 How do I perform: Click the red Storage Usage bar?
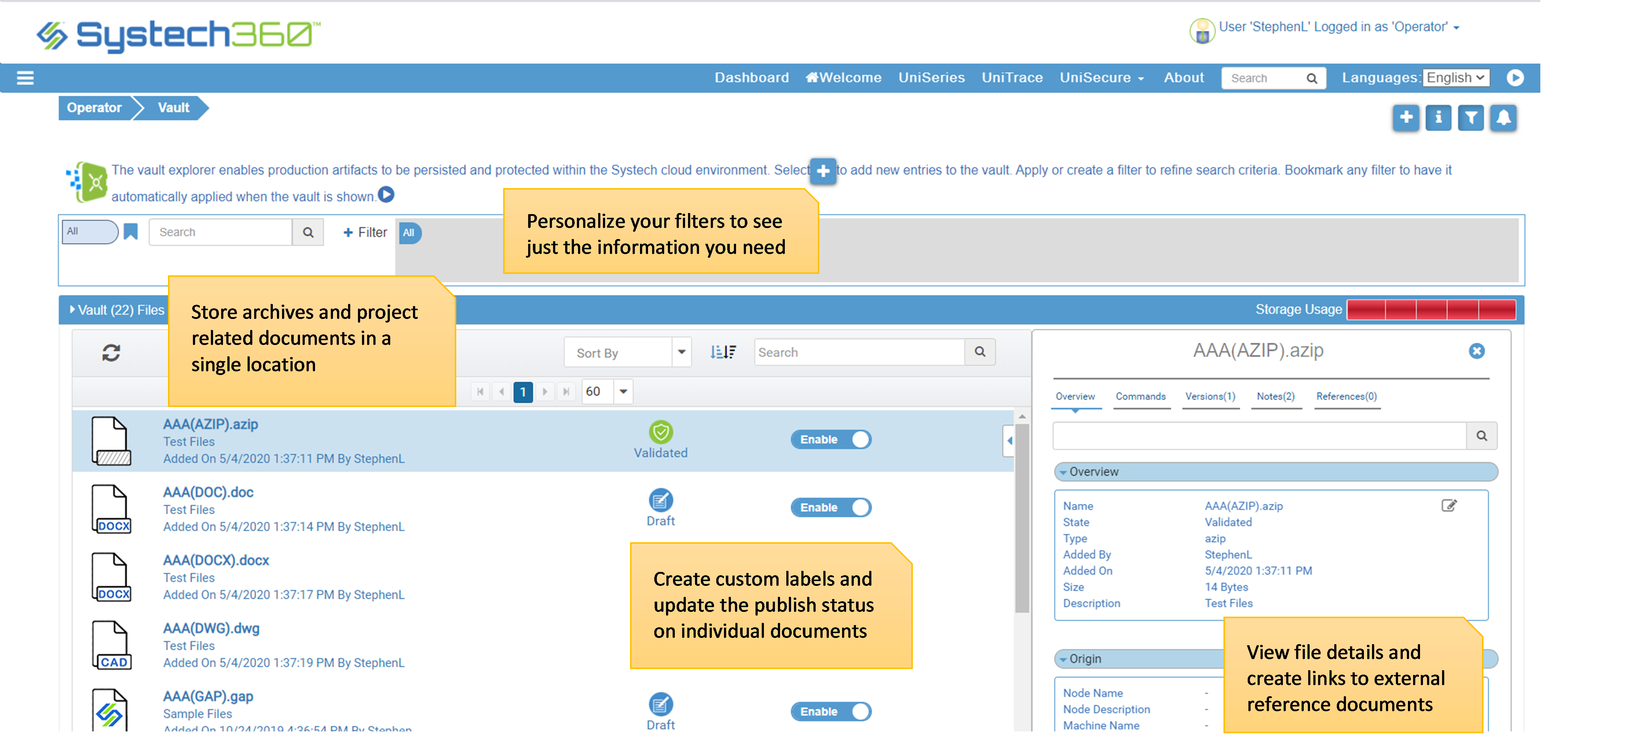point(1431,310)
